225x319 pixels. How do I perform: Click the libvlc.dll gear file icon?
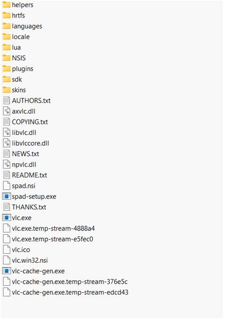(7, 132)
